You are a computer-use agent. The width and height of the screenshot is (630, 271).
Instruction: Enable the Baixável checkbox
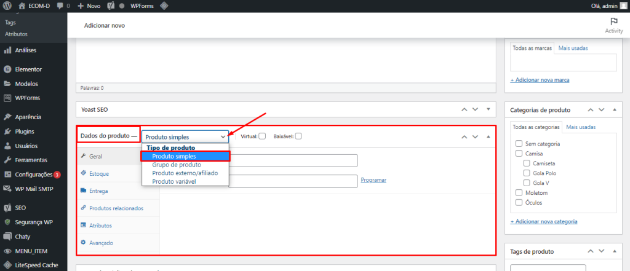point(298,136)
